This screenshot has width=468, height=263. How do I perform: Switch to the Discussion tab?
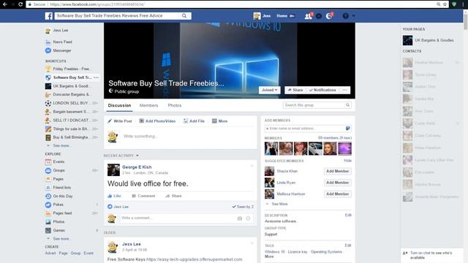(119, 105)
